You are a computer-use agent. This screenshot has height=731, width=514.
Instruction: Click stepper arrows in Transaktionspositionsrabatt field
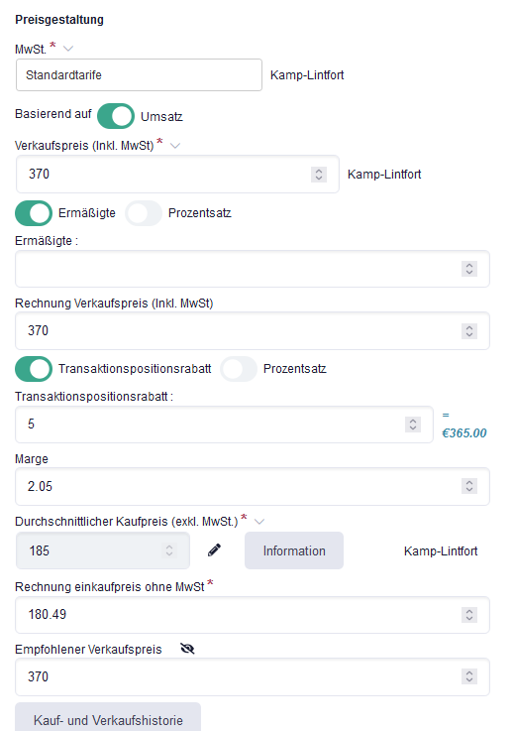[413, 425]
